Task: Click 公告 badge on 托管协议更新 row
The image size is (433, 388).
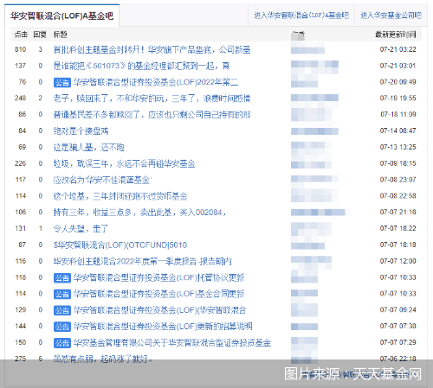Action: click(x=62, y=278)
